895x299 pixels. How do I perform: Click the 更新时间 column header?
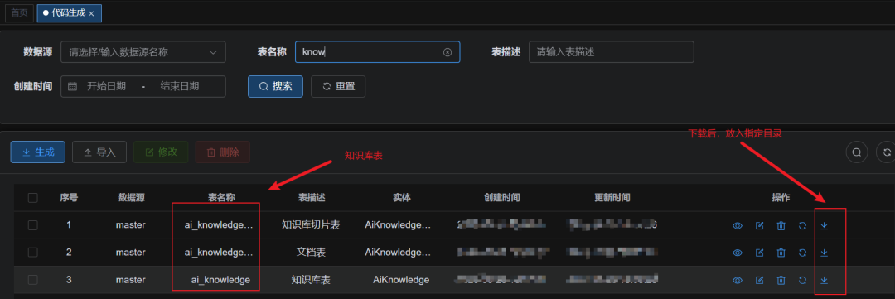click(612, 198)
